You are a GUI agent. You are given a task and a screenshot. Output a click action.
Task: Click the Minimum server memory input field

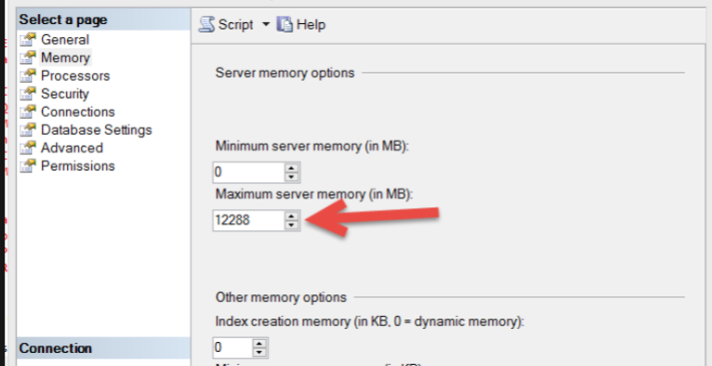coord(249,173)
